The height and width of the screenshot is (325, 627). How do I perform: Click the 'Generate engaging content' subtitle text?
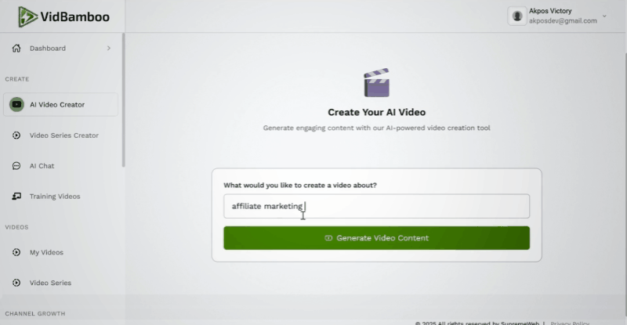[x=377, y=128]
